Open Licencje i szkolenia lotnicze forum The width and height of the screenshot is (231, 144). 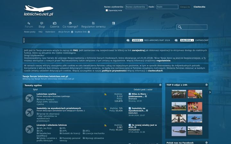pos(52,125)
